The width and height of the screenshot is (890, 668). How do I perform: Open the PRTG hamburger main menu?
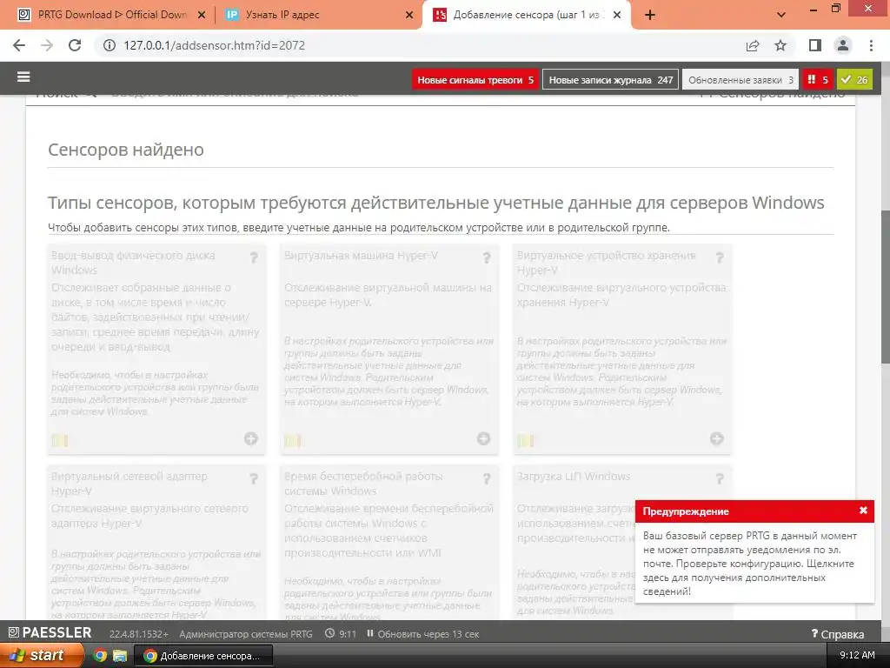23,77
